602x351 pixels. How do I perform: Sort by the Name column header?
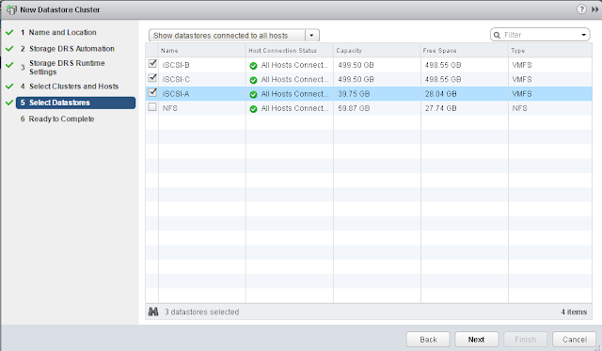[202, 50]
